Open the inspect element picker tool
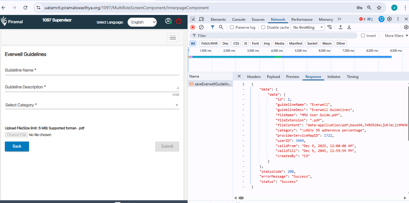Image resolution: width=409 pixels, height=203 pixels. (193, 19)
